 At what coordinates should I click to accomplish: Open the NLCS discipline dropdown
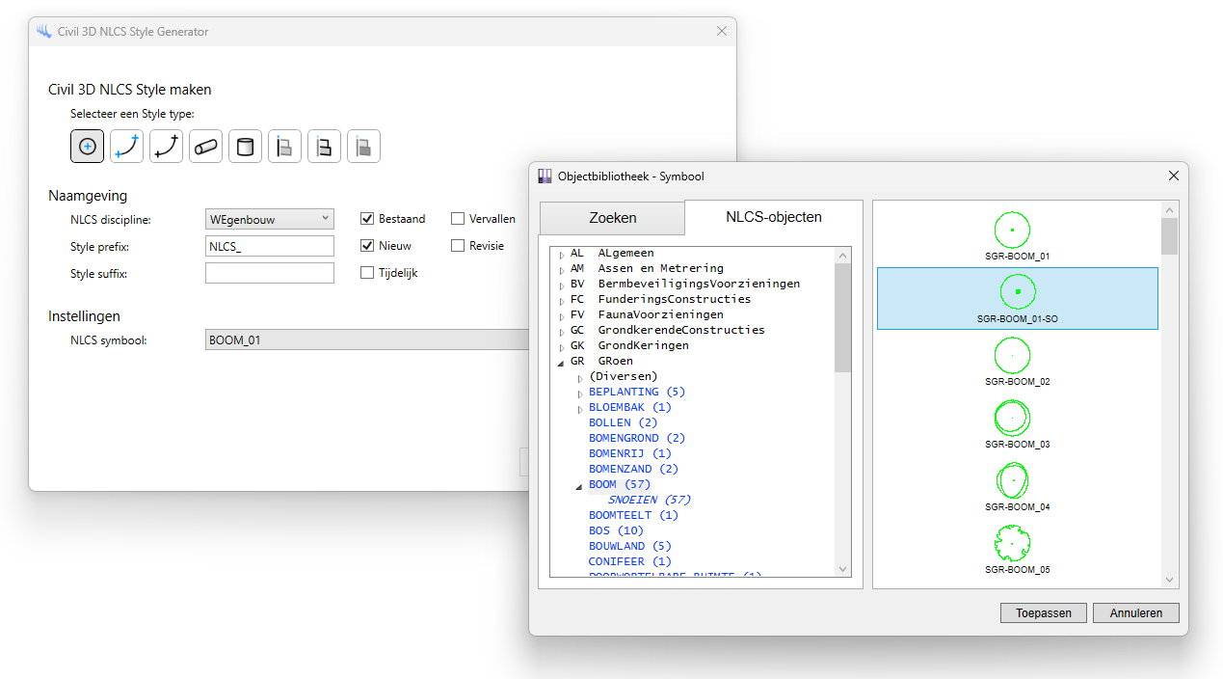(269, 219)
